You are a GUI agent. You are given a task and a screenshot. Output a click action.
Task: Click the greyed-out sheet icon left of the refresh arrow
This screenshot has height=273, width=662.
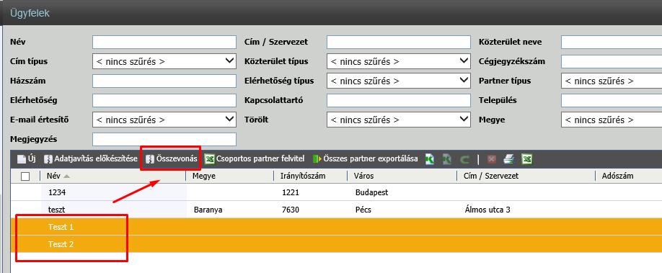[x=447, y=159]
